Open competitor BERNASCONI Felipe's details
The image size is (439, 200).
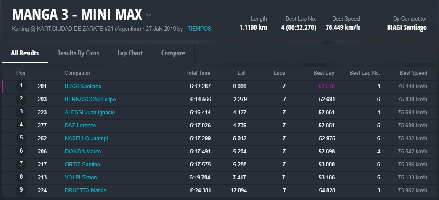90,100
